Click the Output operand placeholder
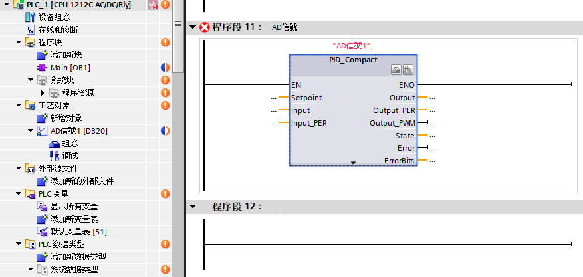The height and width of the screenshot is (277, 583). [433, 98]
